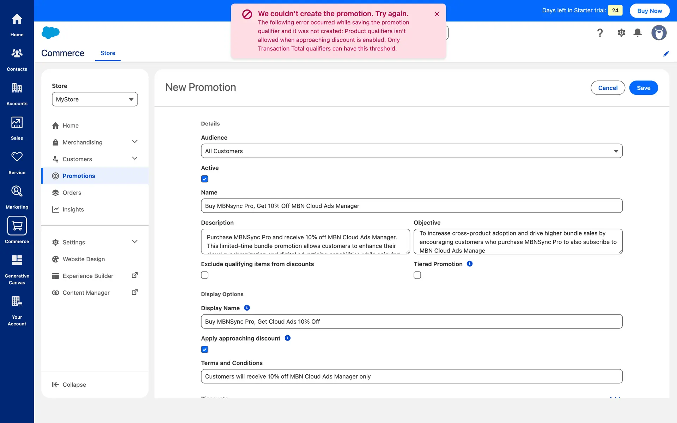The height and width of the screenshot is (423, 677).
Task: Click the Buy Now button
Action: tap(649, 11)
